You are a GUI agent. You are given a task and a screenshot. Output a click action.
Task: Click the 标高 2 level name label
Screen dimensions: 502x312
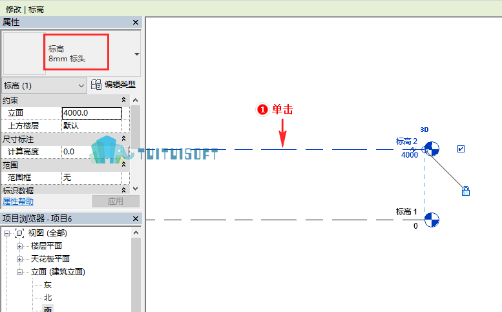tap(406, 141)
